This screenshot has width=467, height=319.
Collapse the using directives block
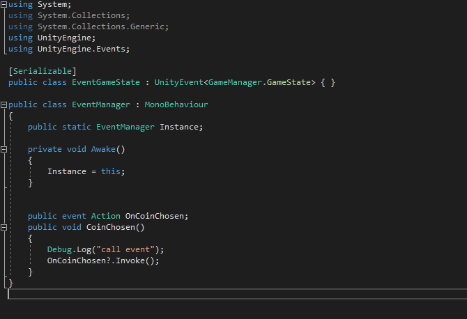pos(3,4)
